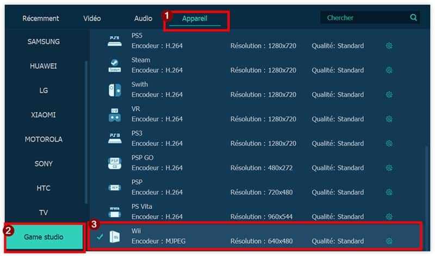This screenshot has height=256, width=435.
Task: Select the Steam device icon
Action: click(115, 65)
